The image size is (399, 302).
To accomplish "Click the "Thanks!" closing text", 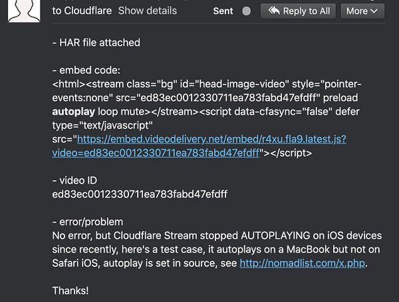I will pyautogui.click(x=70, y=291).
